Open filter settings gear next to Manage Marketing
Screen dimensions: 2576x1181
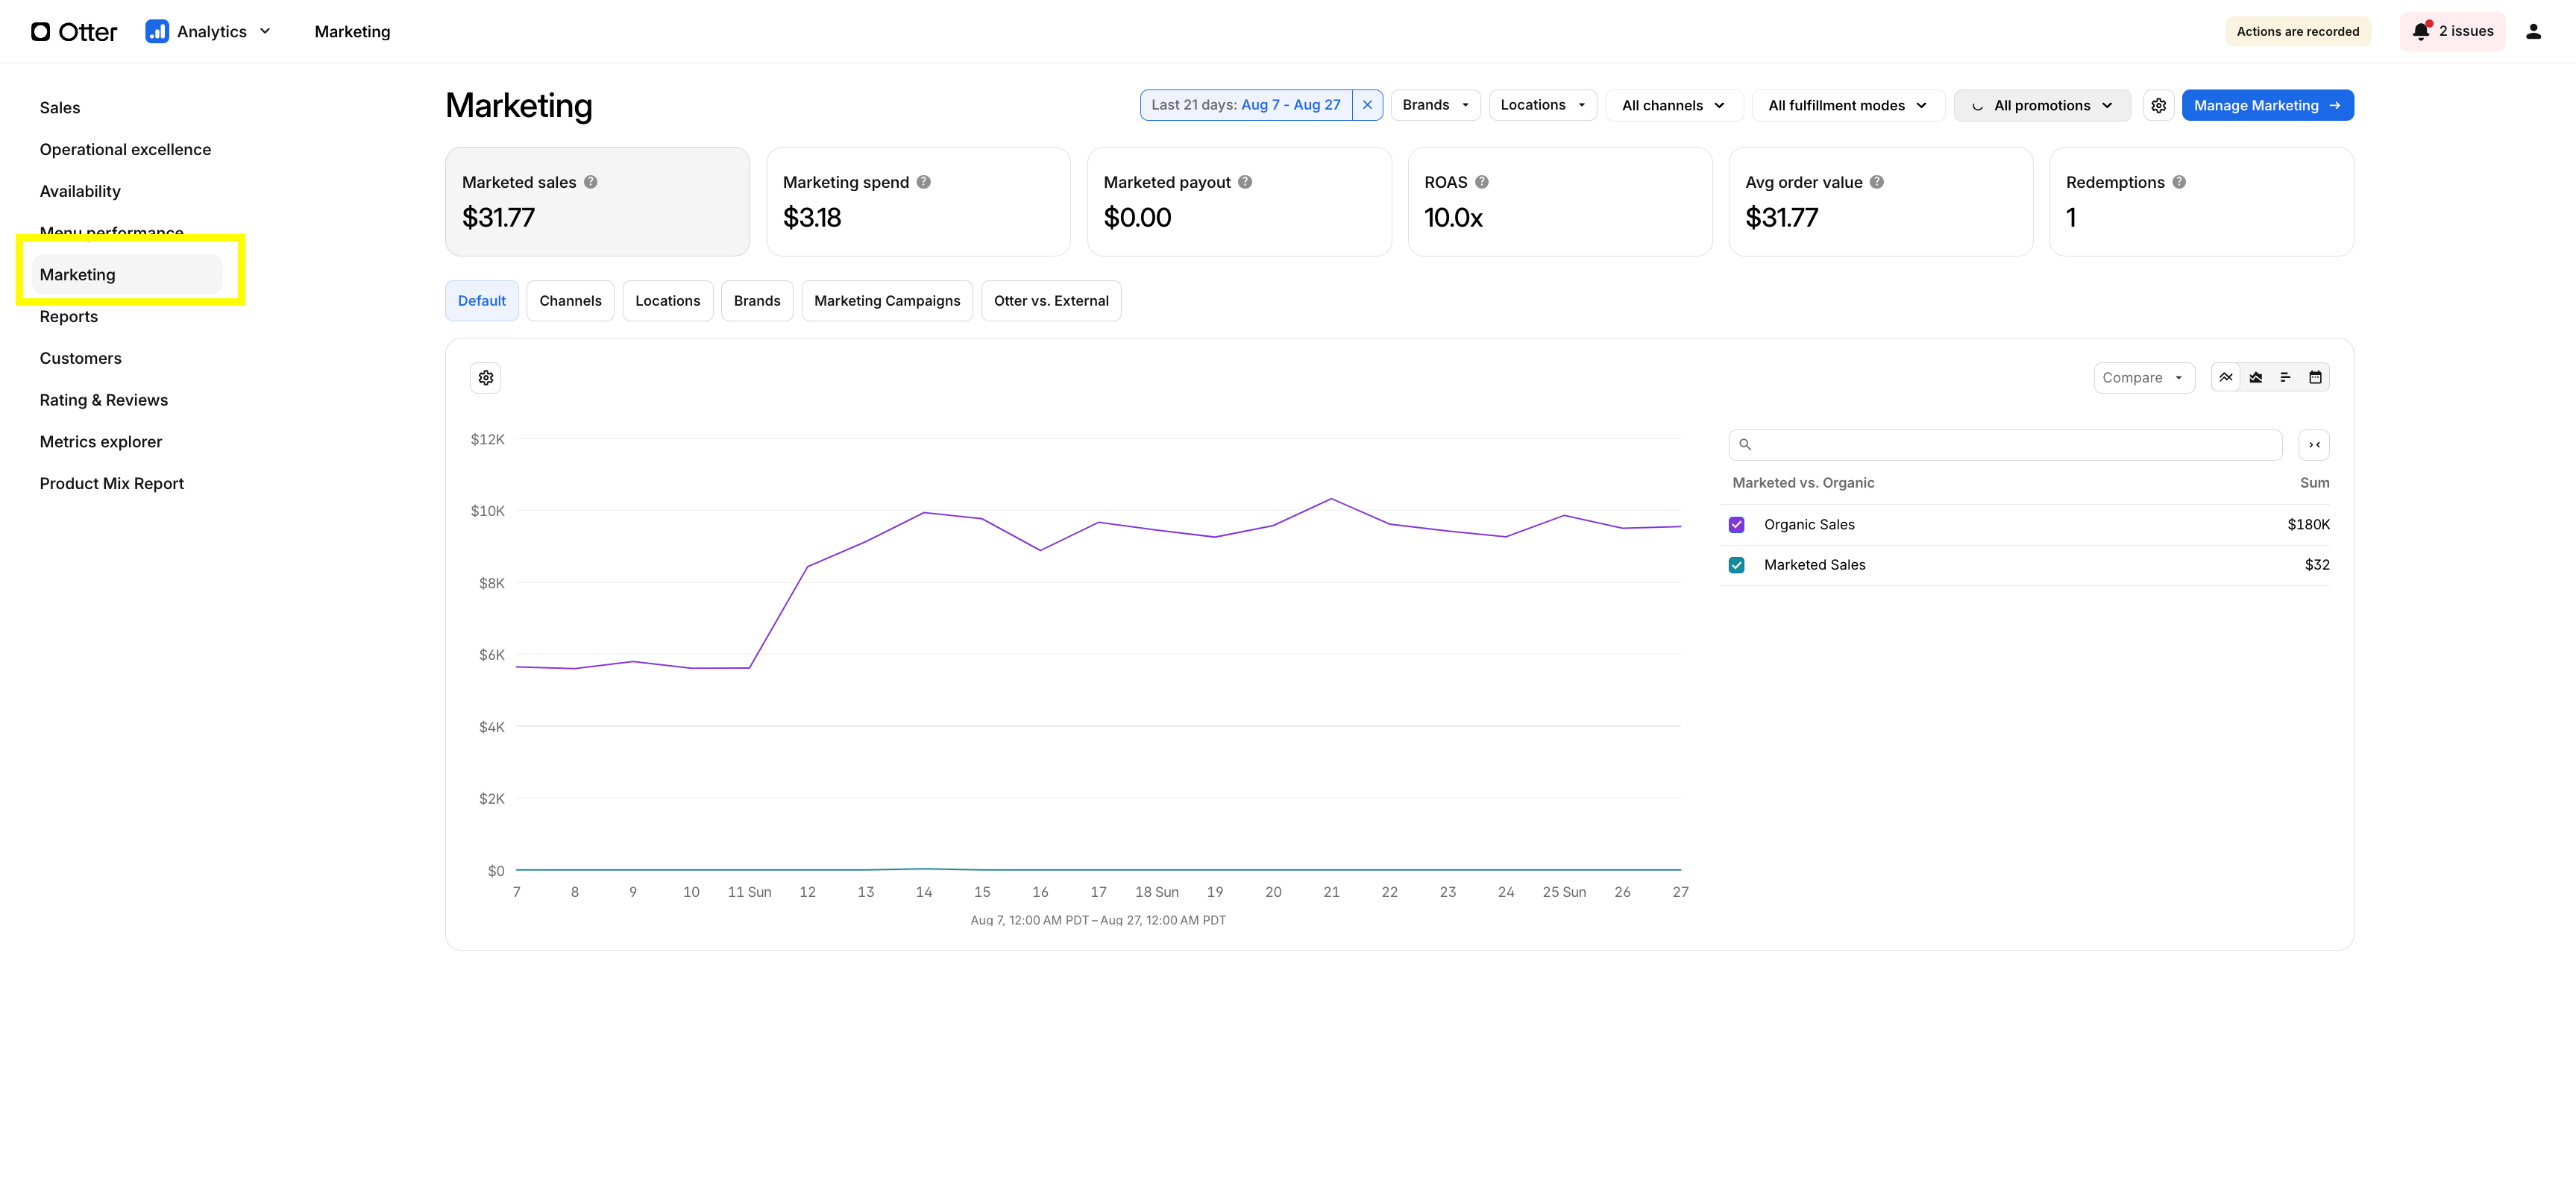point(2158,105)
